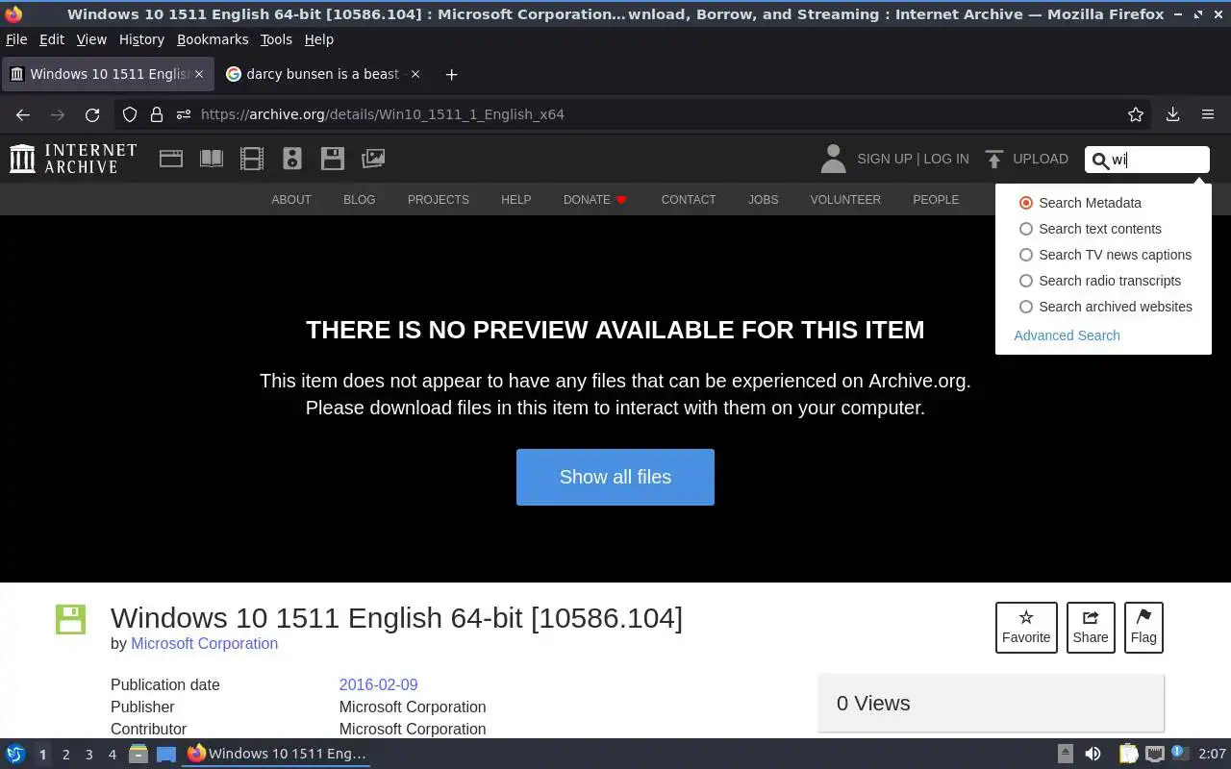This screenshot has width=1231, height=769.
Task: Click the archive.org URL address bar
Action: (635, 114)
